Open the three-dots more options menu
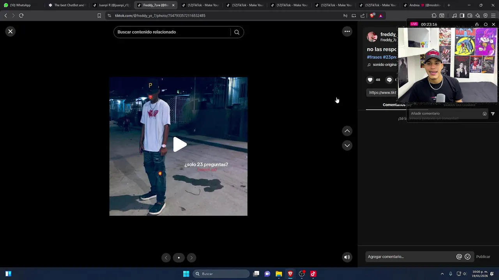 pyautogui.click(x=347, y=31)
